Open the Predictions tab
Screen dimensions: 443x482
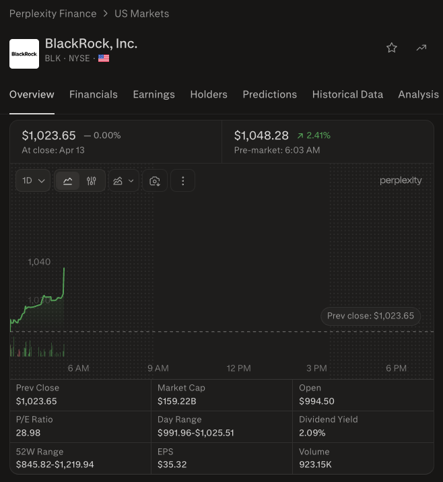click(269, 94)
